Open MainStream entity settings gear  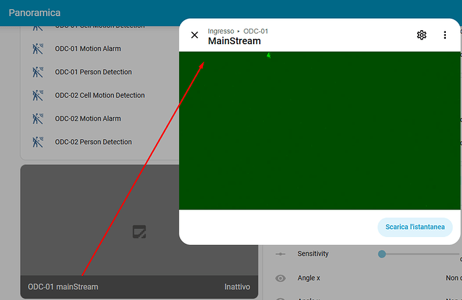[422, 35]
